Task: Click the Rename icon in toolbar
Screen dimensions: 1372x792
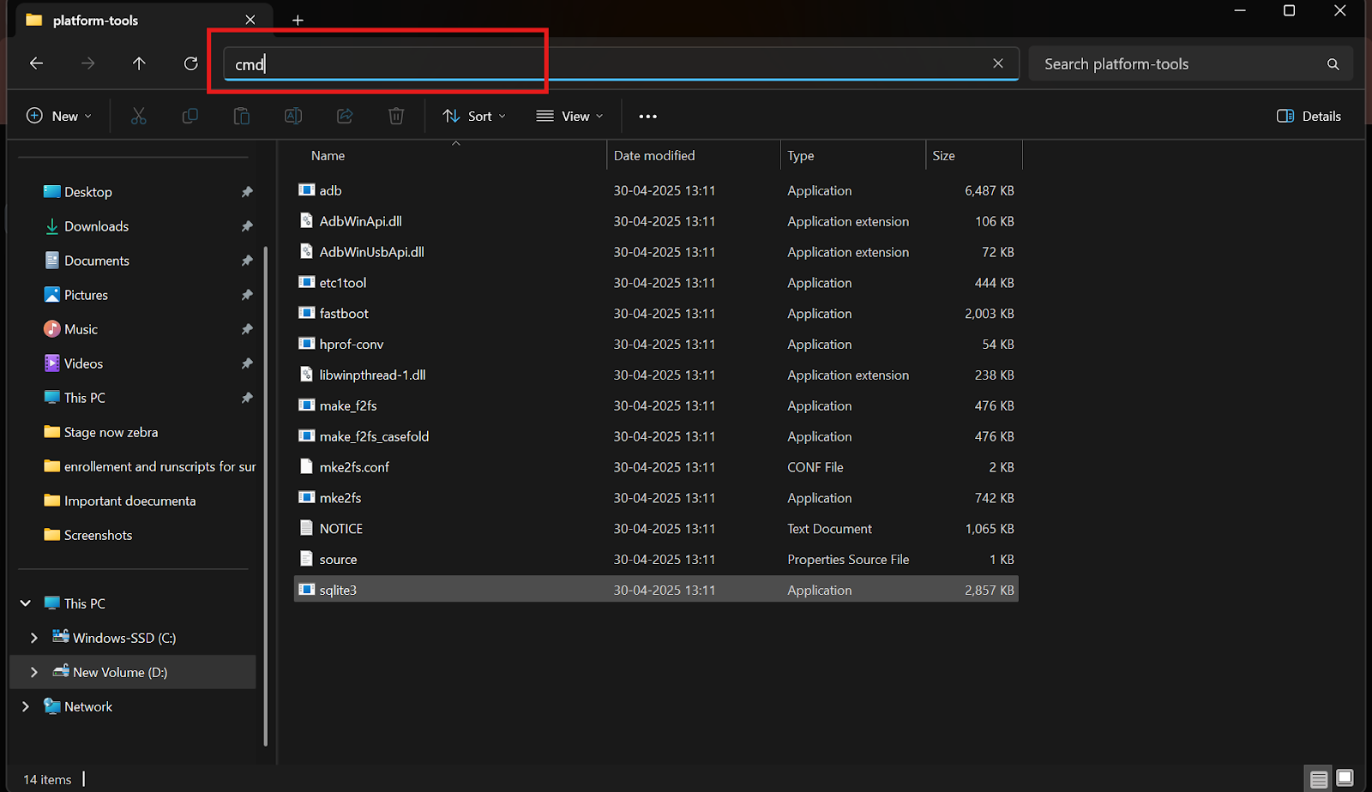Action: click(x=293, y=117)
